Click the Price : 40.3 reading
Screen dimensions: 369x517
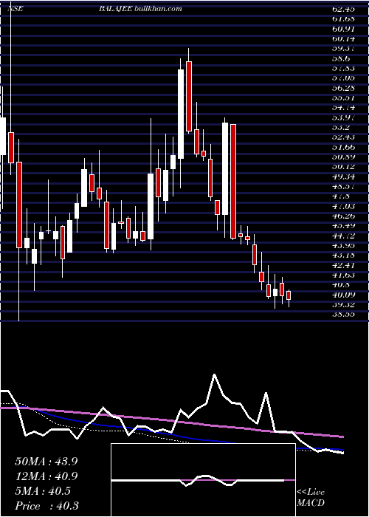pos(46,506)
